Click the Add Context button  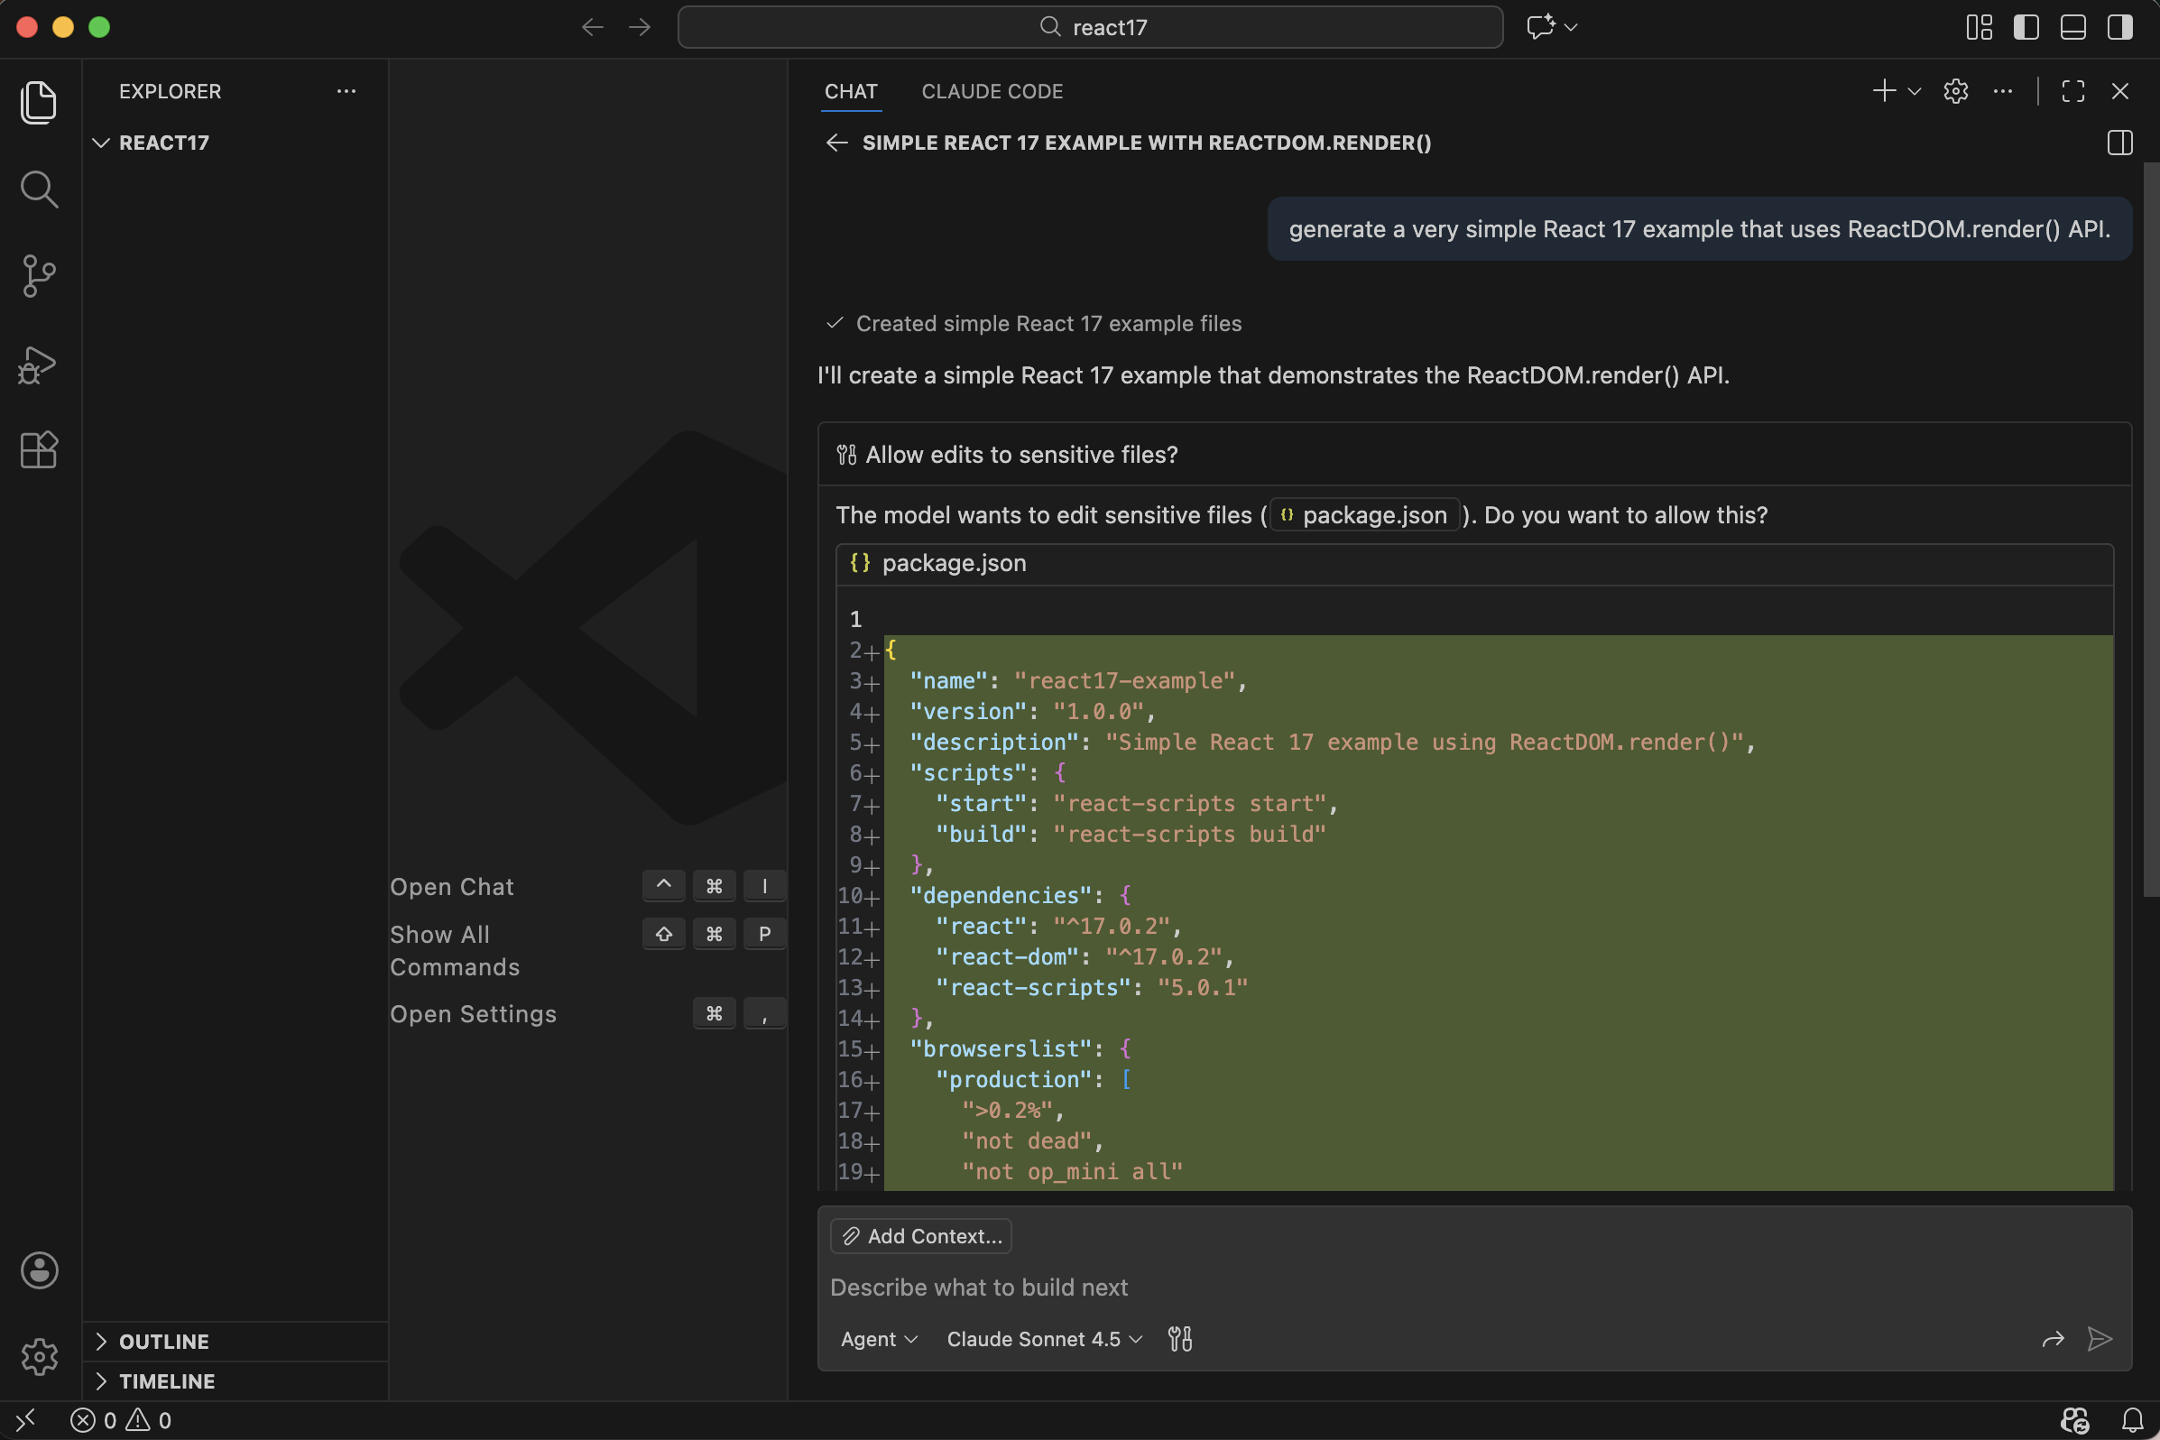click(920, 1235)
